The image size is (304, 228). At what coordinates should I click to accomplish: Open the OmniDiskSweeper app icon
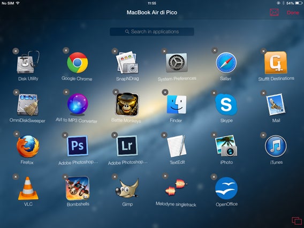pyautogui.click(x=28, y=105)
